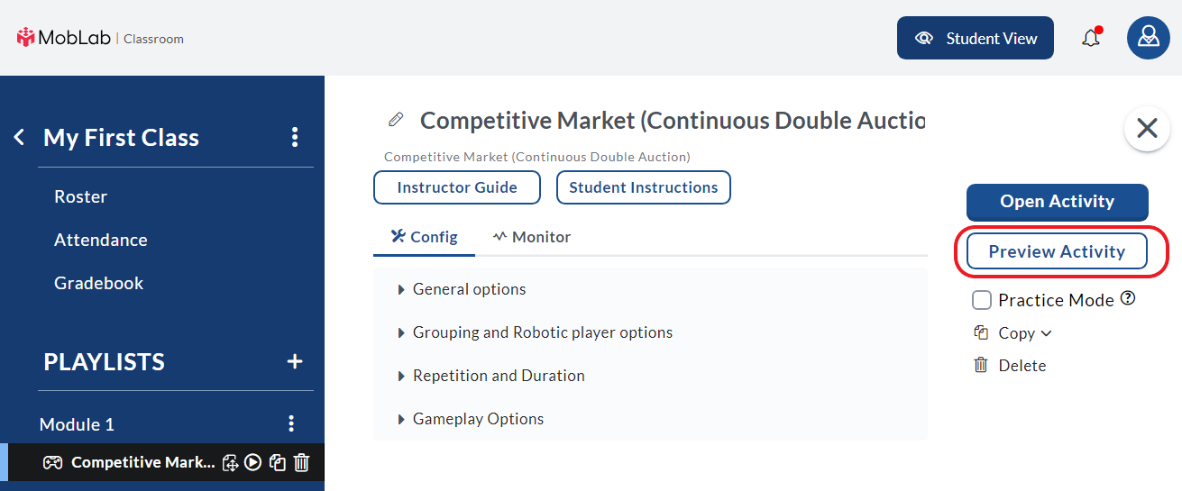Image resolution: width=1182 pixels, height=491 pixels.
Task: Click the play icon in the sidebar activity row
Action: (253, 462)
